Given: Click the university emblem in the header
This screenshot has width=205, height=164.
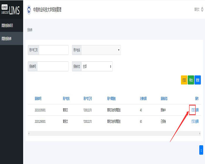Looking at the screenshot, I should (x=29, y=10).
